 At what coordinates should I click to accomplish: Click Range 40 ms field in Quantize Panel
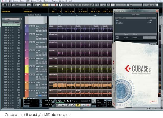(126, 37)
